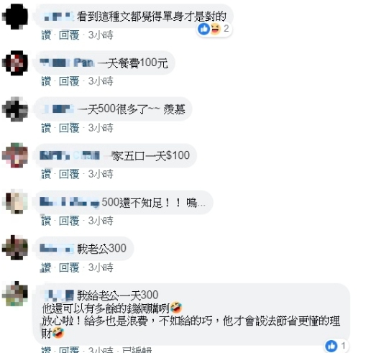Reply to the 一家五口一天$100 comment
The image size is (371, 353).
pyautogui.click(x=69, y=174)
